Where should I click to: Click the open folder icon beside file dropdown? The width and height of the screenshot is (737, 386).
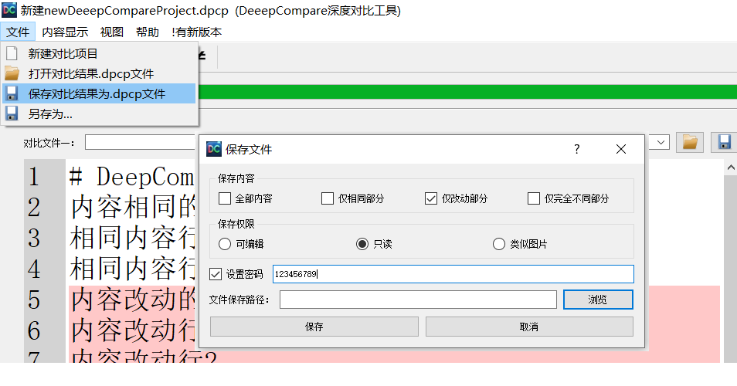[689, 142]
